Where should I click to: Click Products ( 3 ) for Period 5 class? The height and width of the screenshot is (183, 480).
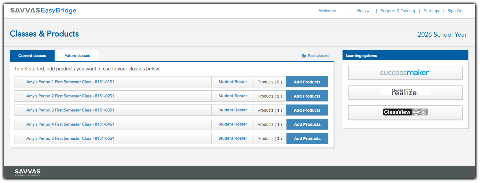point(270,139)
